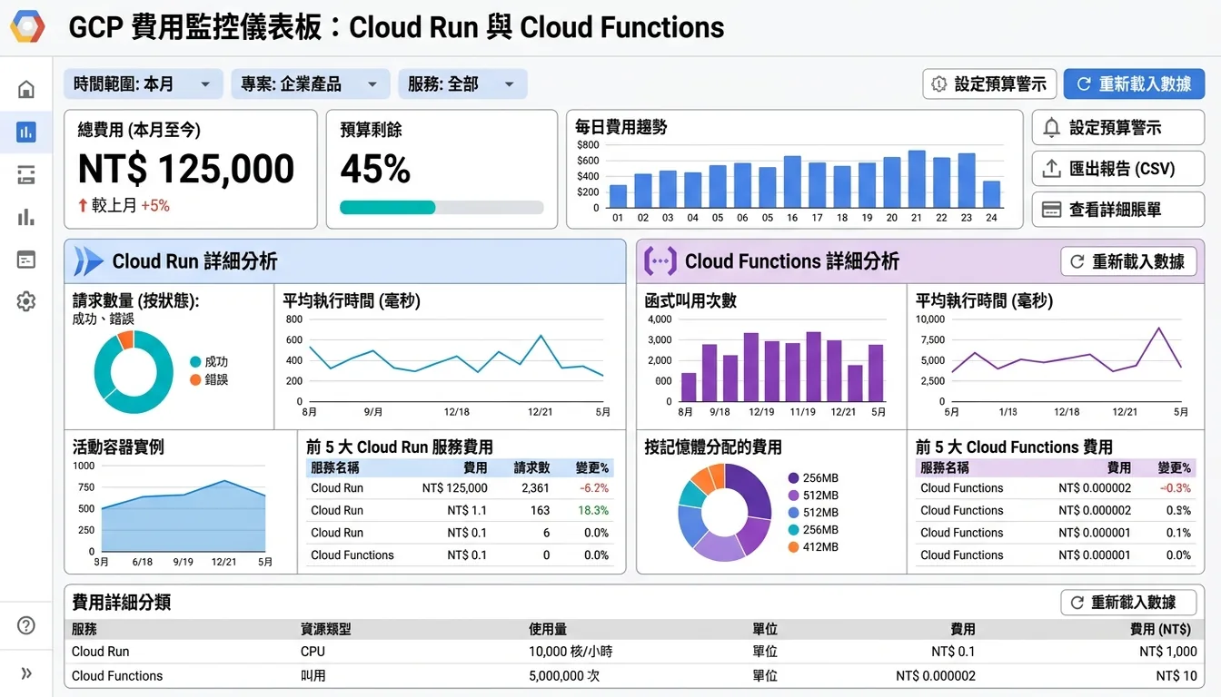
Task: Click the 匯出報告 (CSV) button
Action: click(1118, 169)
